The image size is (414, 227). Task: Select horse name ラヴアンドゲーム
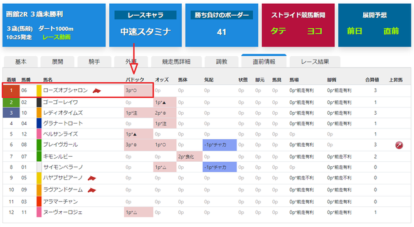coord(63,190)
